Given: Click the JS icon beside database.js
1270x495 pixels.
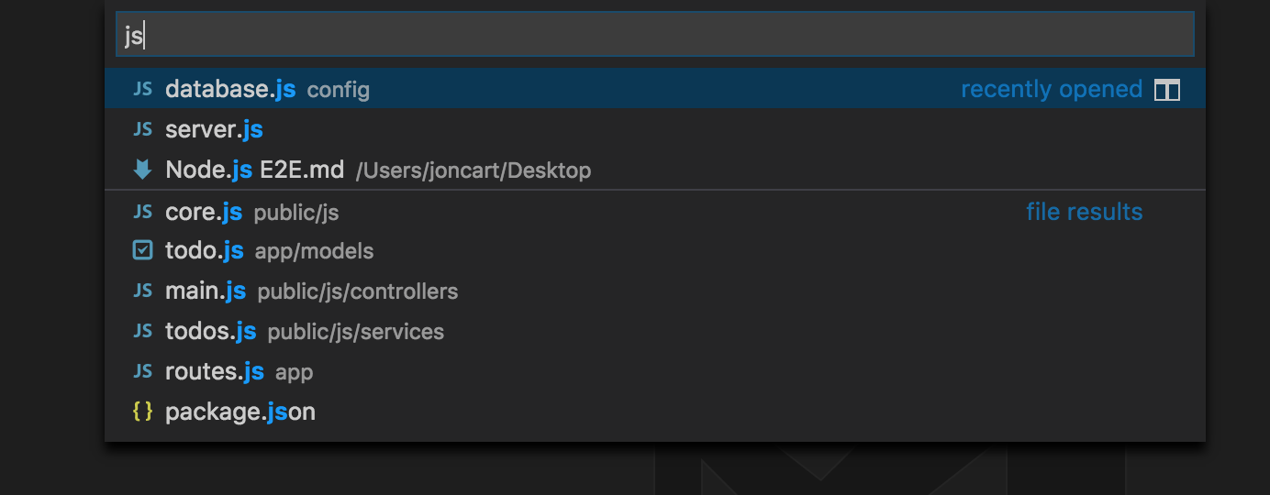Looking at the screenshot, I should (x=142, y=89).
